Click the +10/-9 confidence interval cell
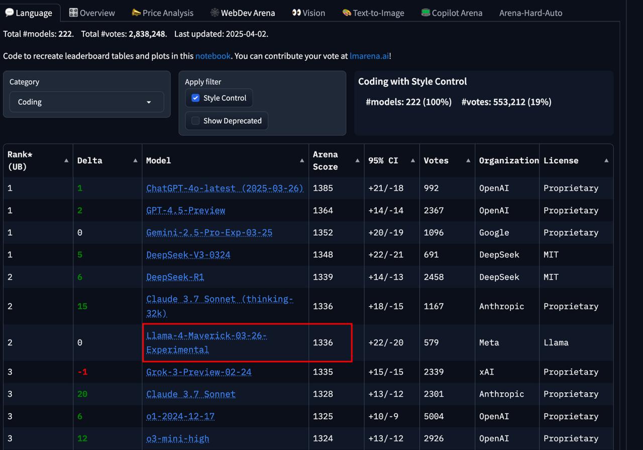This screenshot has width=643, height=450. (392, 416)
